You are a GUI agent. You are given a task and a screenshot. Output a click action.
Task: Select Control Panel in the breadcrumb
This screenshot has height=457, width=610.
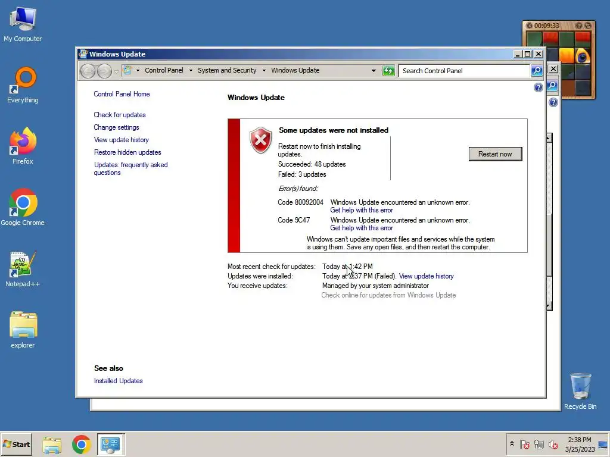click(x=164, y=70)
